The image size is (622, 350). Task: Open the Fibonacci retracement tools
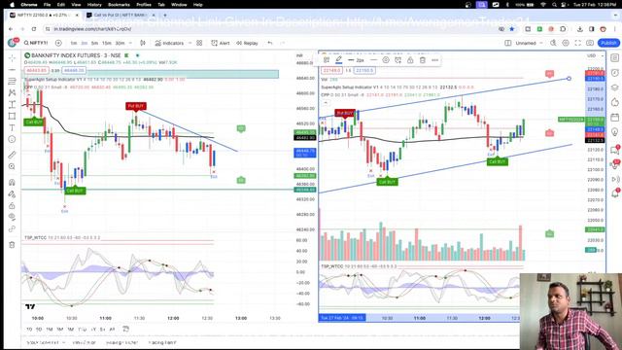tap(12, 81)
